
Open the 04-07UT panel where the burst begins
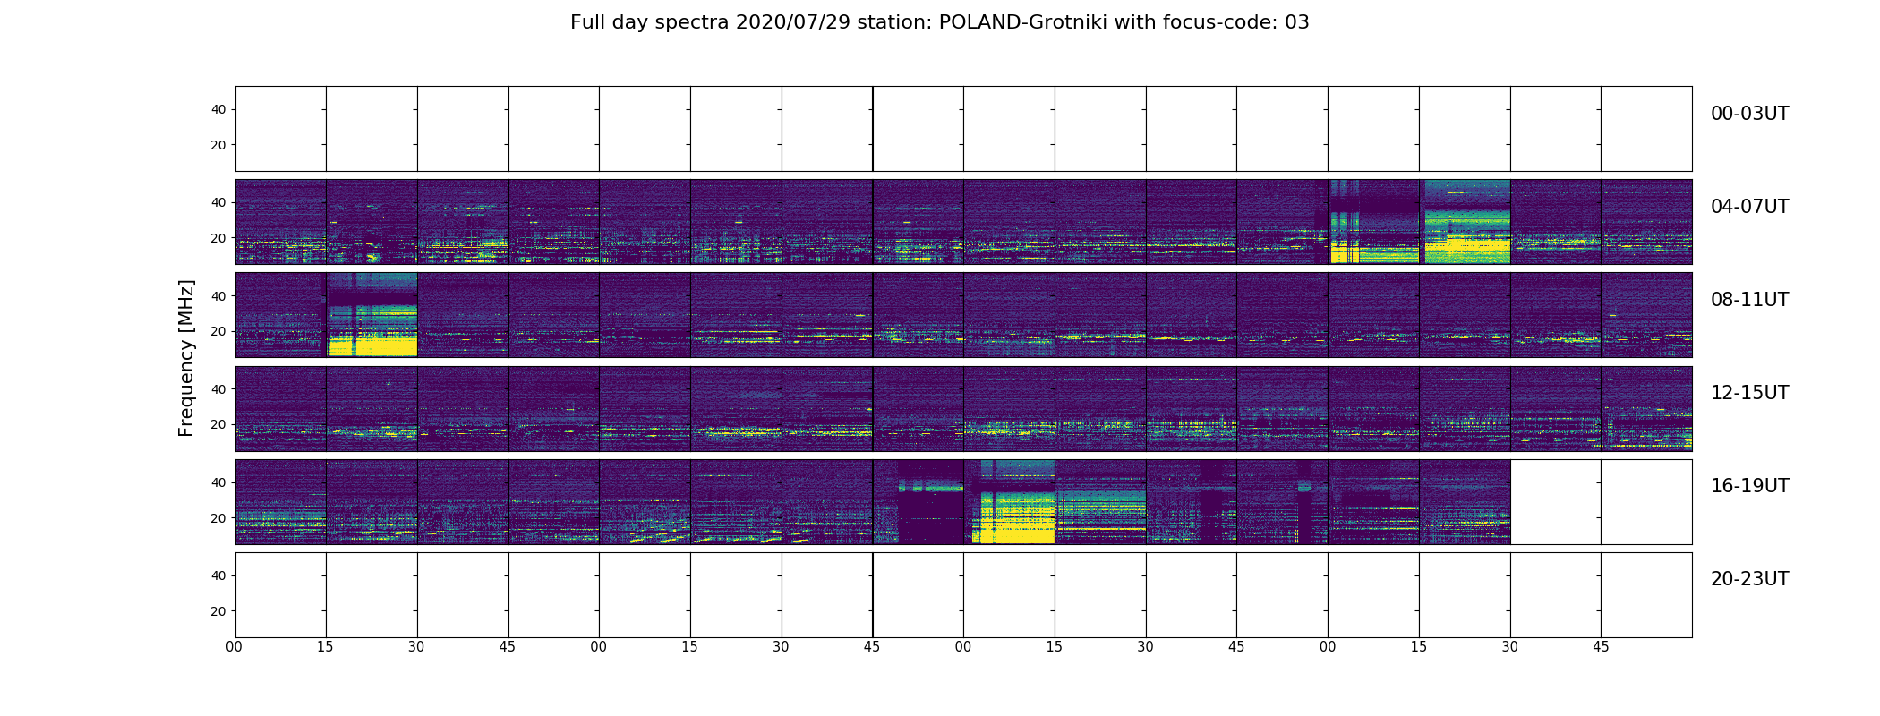1373,222
